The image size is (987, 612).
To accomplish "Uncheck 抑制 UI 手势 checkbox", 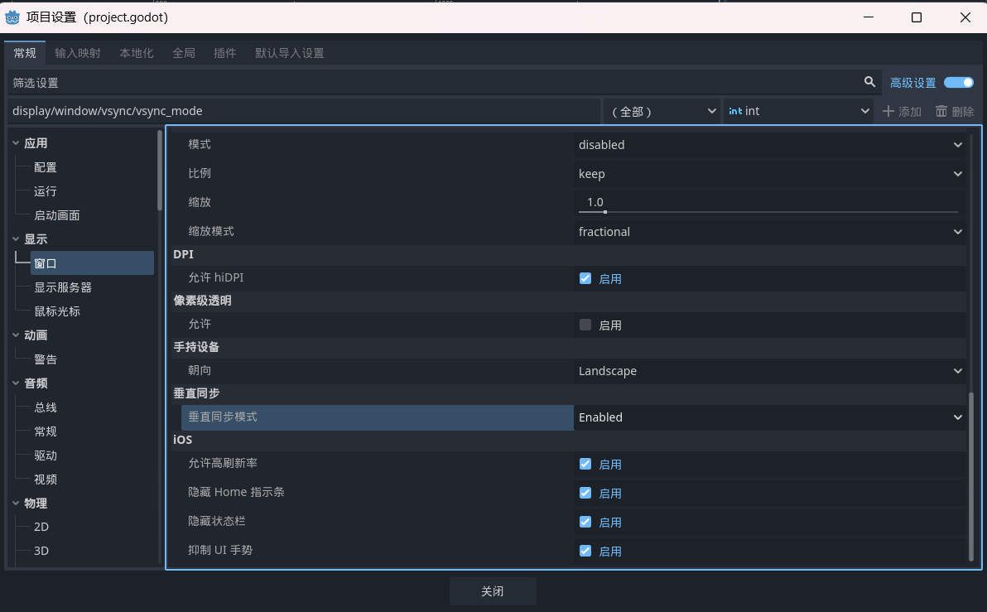I will [585, 551].
